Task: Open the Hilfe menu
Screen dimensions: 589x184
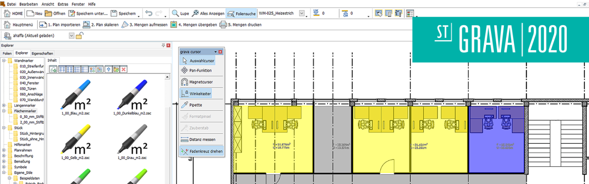Action: click(x=92, y=4)
